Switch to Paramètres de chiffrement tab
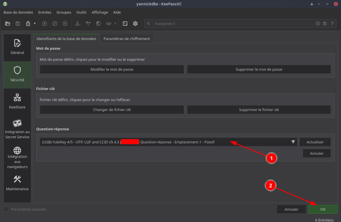 [127, 39]
